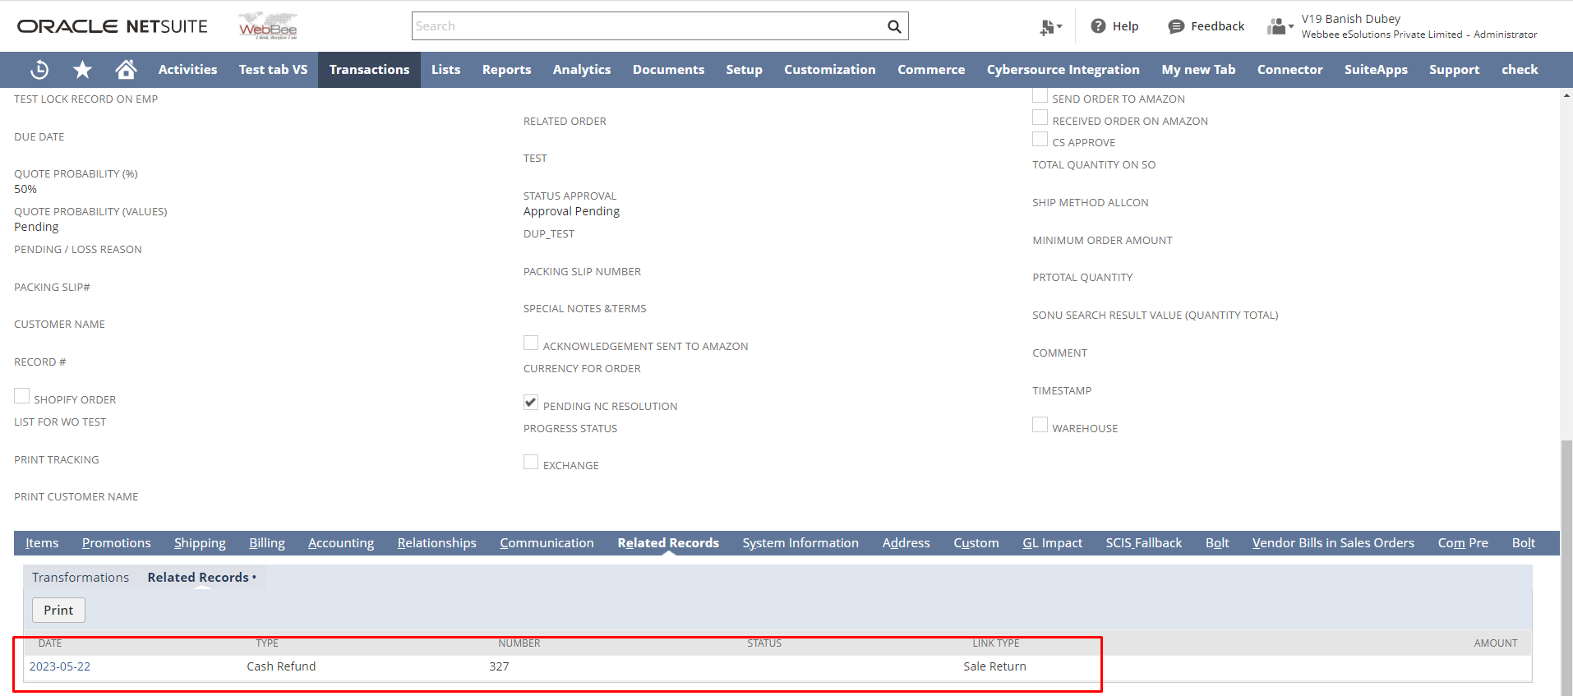Tick the Exchange checkbox
Viewport: 1573px width, 696px height.
pos(531,462)
